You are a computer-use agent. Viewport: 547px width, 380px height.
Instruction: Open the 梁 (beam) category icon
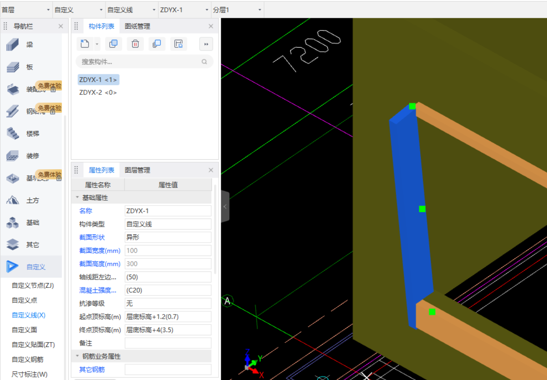(x=13, y=45)
